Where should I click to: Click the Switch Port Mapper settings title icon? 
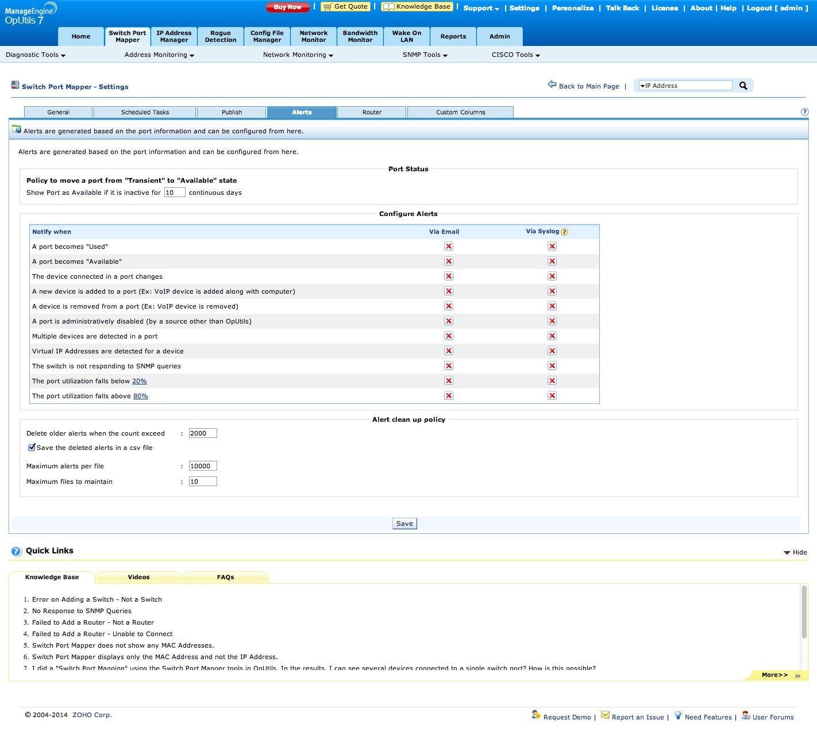15,85
